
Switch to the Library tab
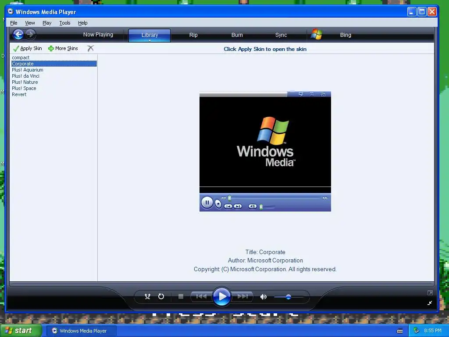click(x=150, y=35)
